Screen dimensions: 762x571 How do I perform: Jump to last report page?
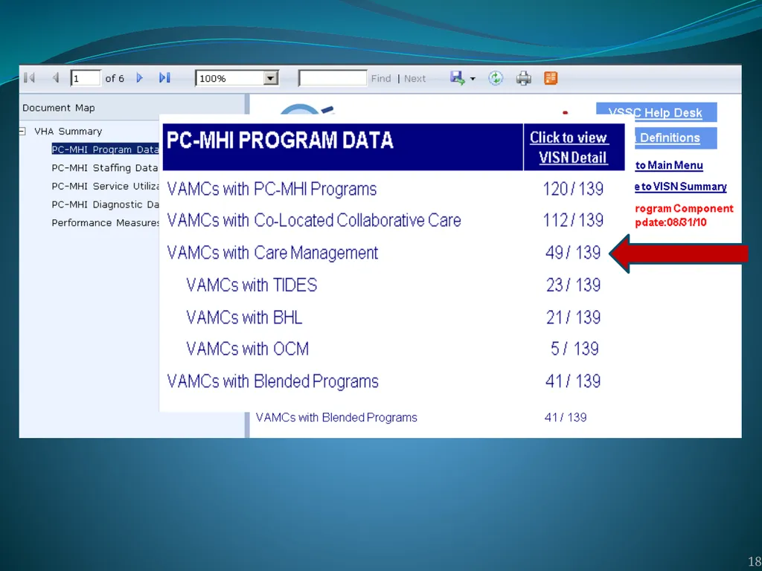coord(164,77)
